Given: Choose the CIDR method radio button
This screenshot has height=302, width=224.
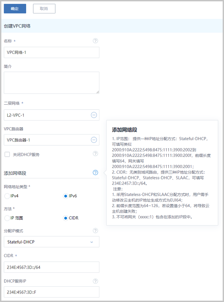Looking at the screenshot, I should click(x=65, y=218).
